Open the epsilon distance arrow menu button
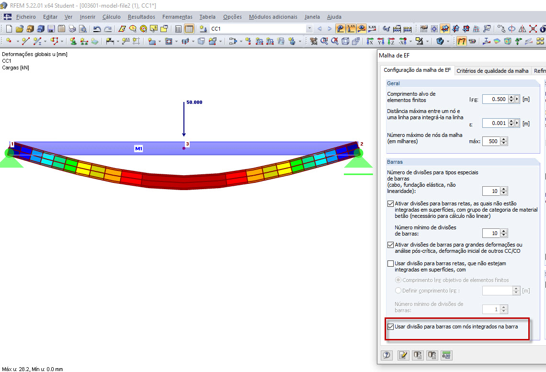 (x=517, y=123)
